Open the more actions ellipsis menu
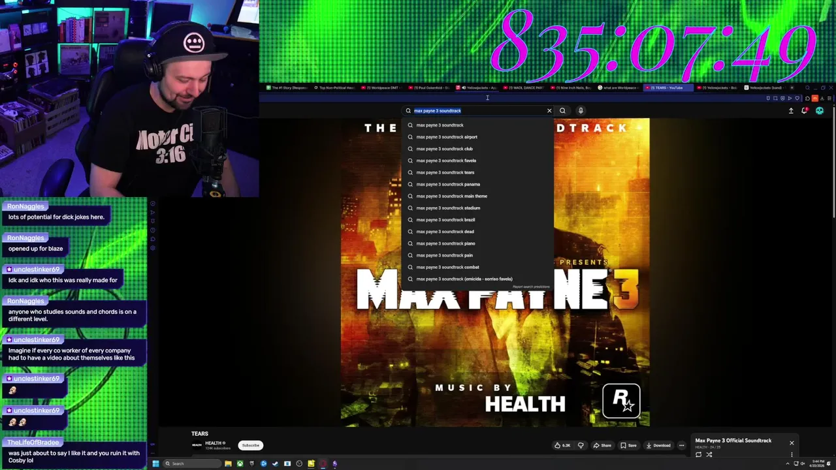836x470 pixels. tap(681, 445)
